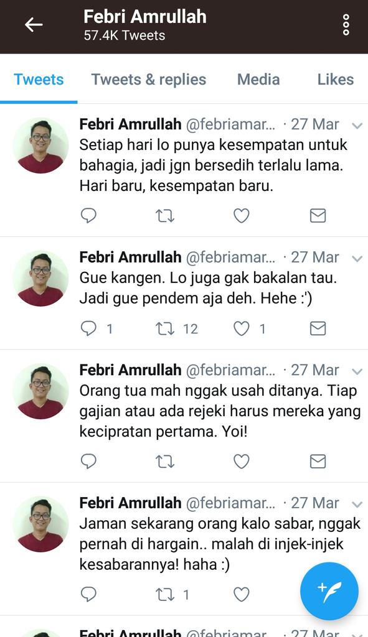Expand options chevron on 'Setiap hari' tweet

point(357,126)
